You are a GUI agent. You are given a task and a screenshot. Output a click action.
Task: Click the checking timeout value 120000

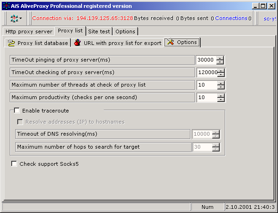(207, 72)
